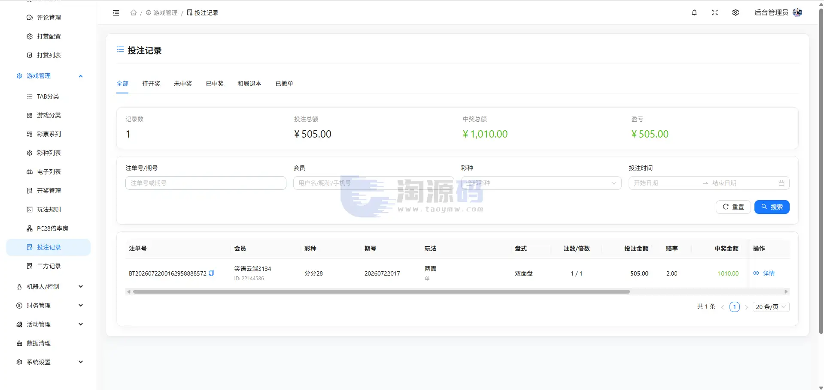Click the 重置 reset button

click(x=733, y=207)
